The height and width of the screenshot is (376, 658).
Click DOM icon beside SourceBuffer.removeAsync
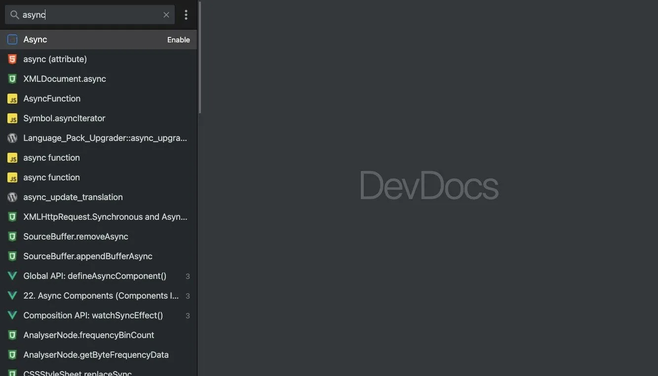point(12,237)
